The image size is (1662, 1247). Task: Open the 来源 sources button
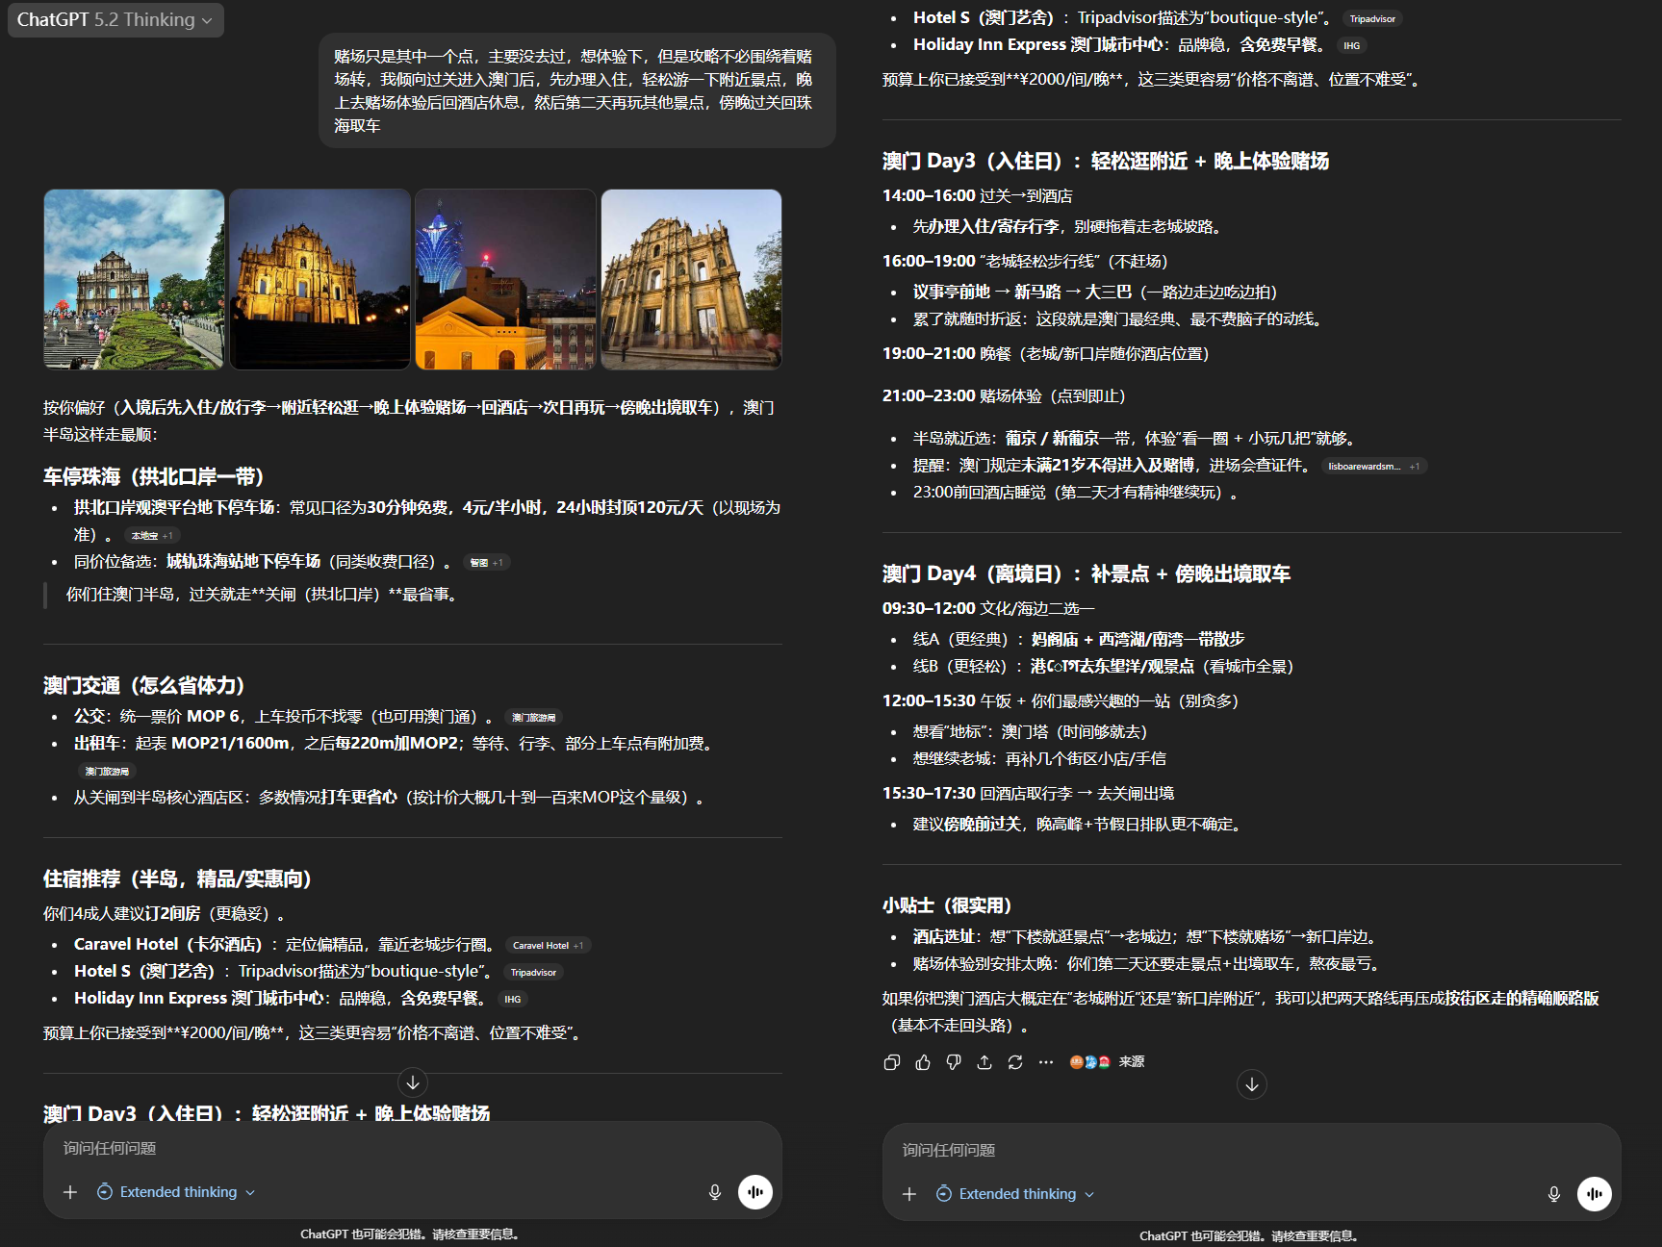pos(1108,1062)
